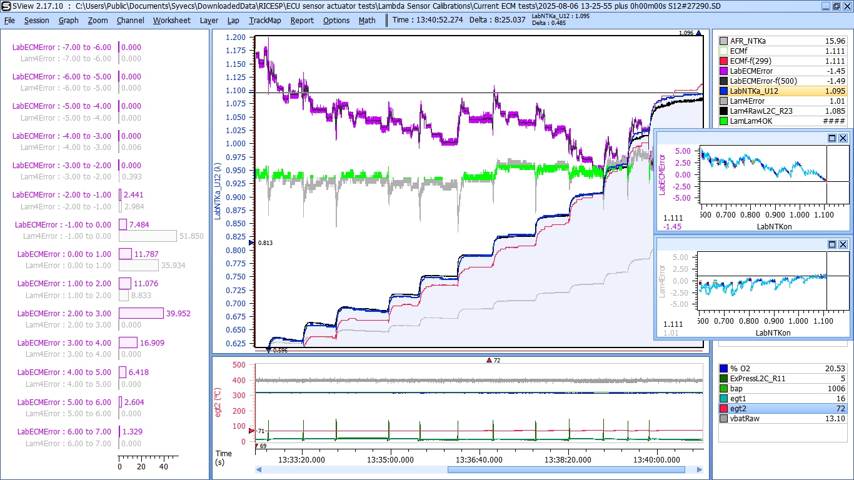Open the Worksheet menu
Image resolution: width=854 pixels, height=480 pixels.
pos(171,20)
